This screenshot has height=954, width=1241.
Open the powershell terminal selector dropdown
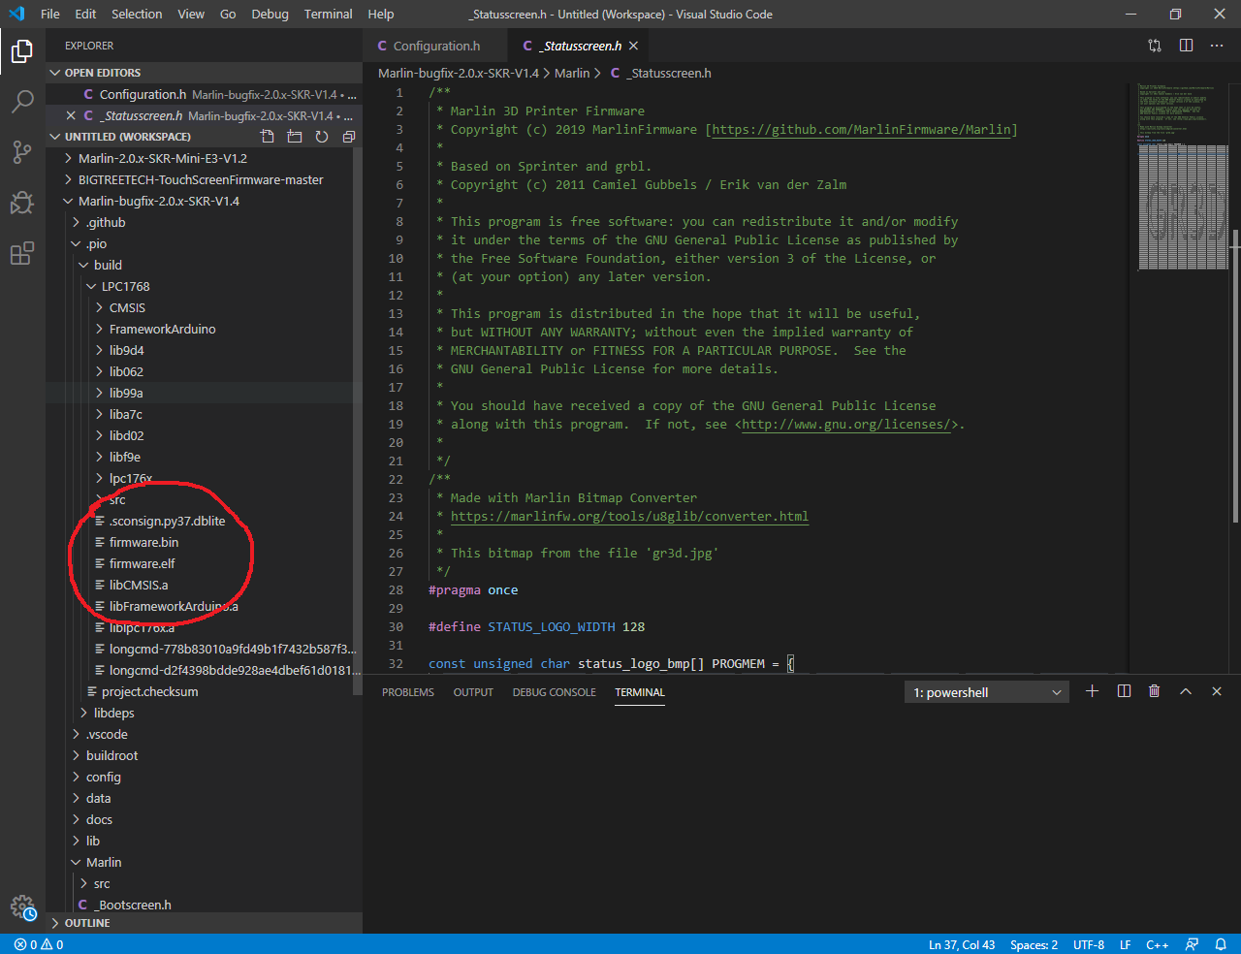[987, 692]
